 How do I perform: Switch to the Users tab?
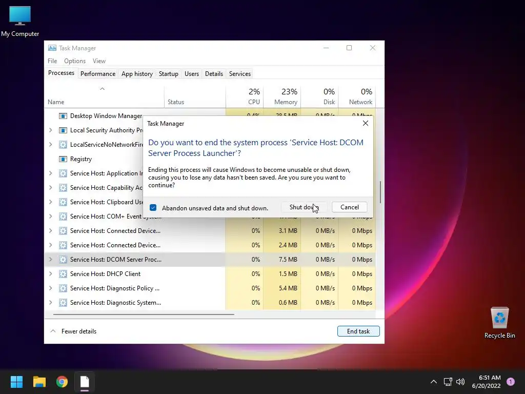coord(192,74)
